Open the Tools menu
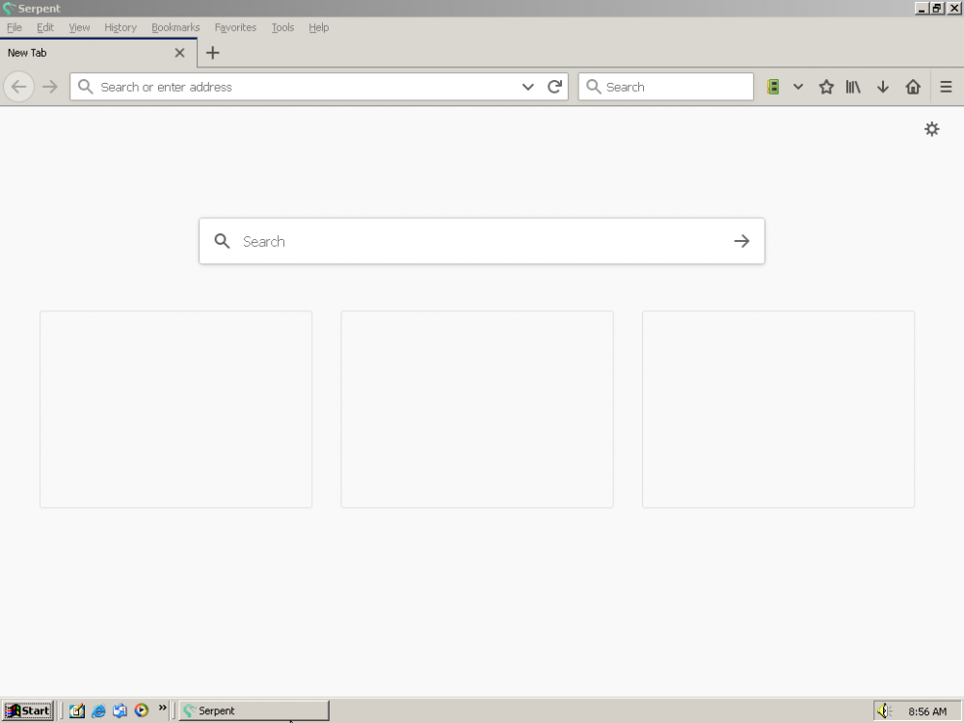 pos(282,28)
